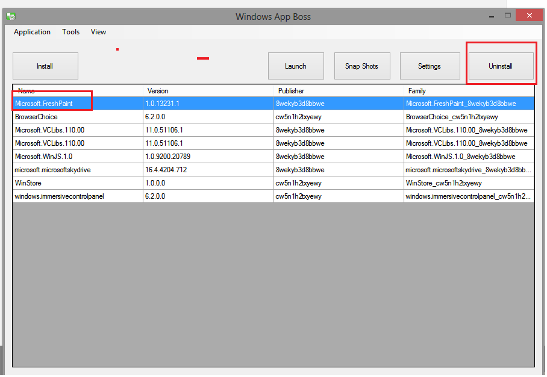Open the Tools menu
The height and width of the screenshot is (377, 547).
pos(71,32)
